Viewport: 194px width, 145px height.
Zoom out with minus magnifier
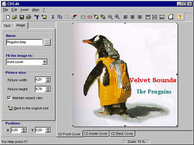point(110,17)
